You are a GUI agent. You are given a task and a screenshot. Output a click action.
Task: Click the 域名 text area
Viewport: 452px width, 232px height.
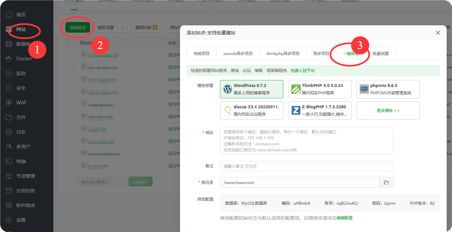click(x=306, y=141)
